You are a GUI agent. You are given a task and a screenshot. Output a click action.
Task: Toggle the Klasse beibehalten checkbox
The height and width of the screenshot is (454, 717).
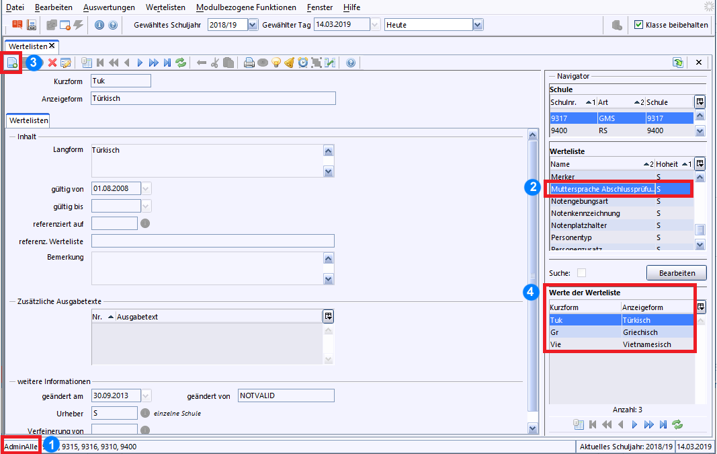point(639,25)
